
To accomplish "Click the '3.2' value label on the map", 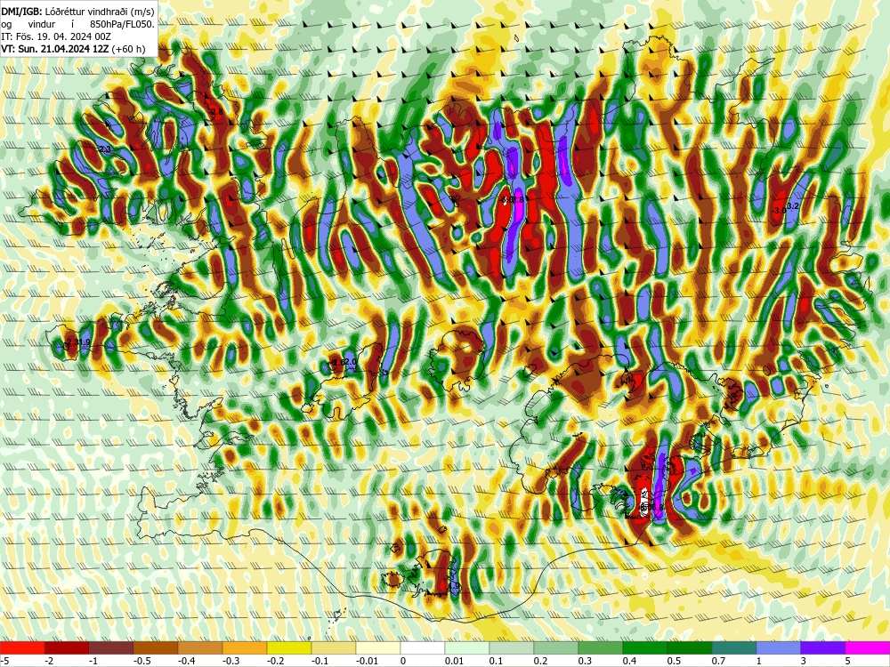I will click(793, 206).
